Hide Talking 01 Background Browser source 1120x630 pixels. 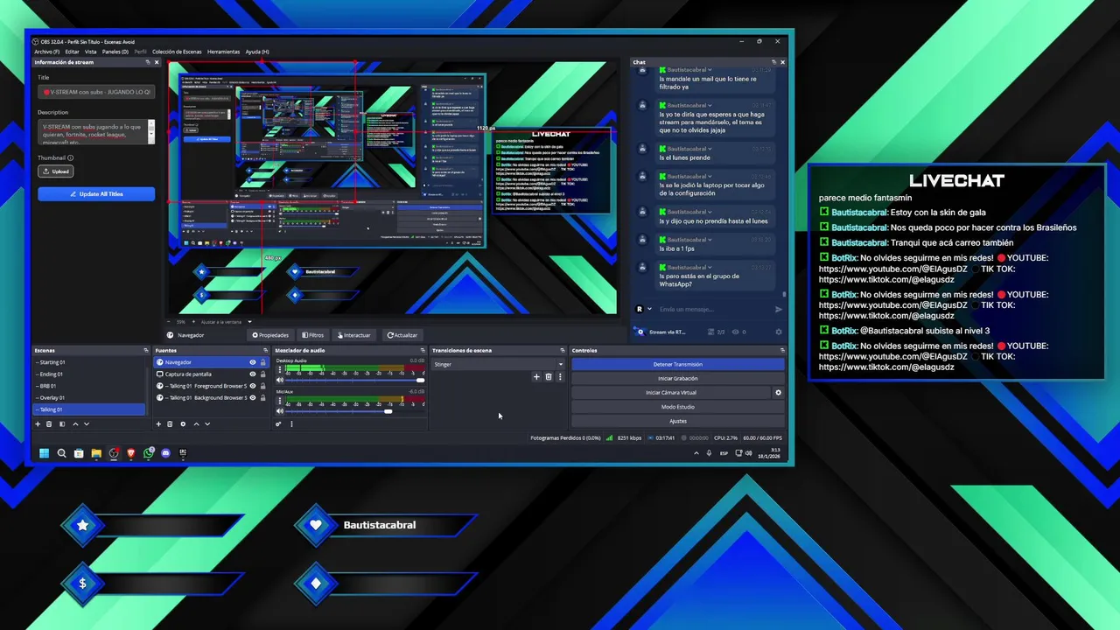(x=253, y=398)
